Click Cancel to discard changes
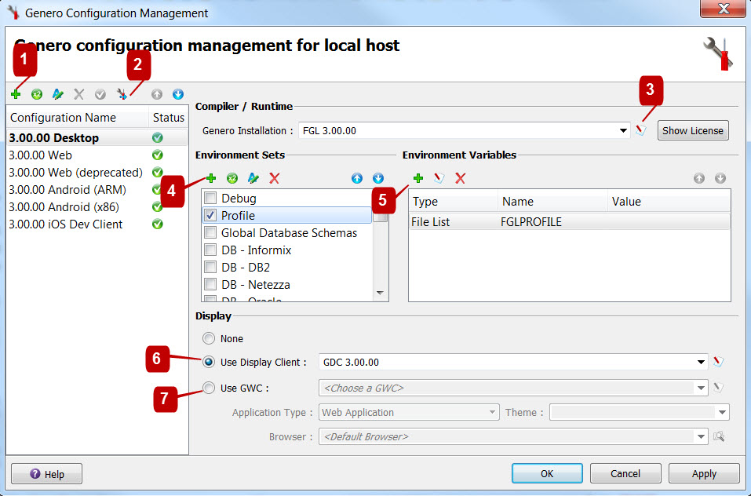This screenshot has width=751, height=496. 625,473
